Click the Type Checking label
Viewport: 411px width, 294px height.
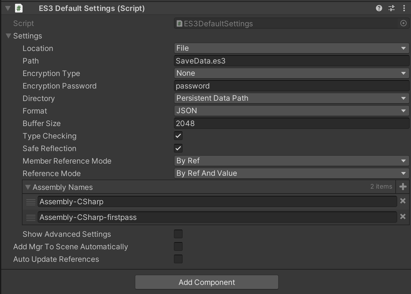(49, 136)
